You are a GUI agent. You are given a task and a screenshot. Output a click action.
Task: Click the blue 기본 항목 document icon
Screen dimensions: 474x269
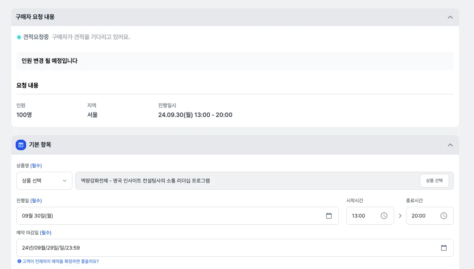pyautogui.click(x=21, y=145)
